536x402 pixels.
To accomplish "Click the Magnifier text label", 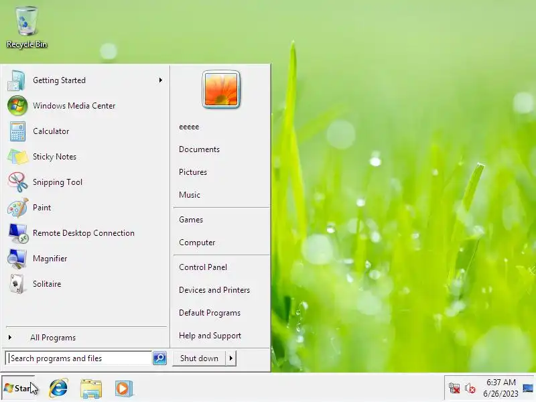I will [x=50, y=259].
